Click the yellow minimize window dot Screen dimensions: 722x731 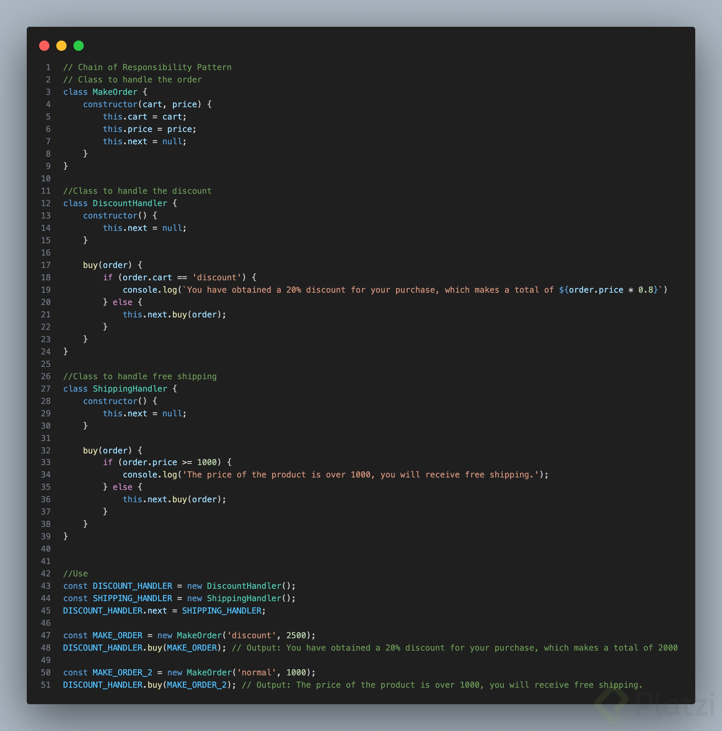click(61, 46)
